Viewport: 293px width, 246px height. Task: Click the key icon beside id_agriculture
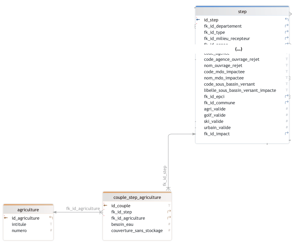tap(6, 218)
